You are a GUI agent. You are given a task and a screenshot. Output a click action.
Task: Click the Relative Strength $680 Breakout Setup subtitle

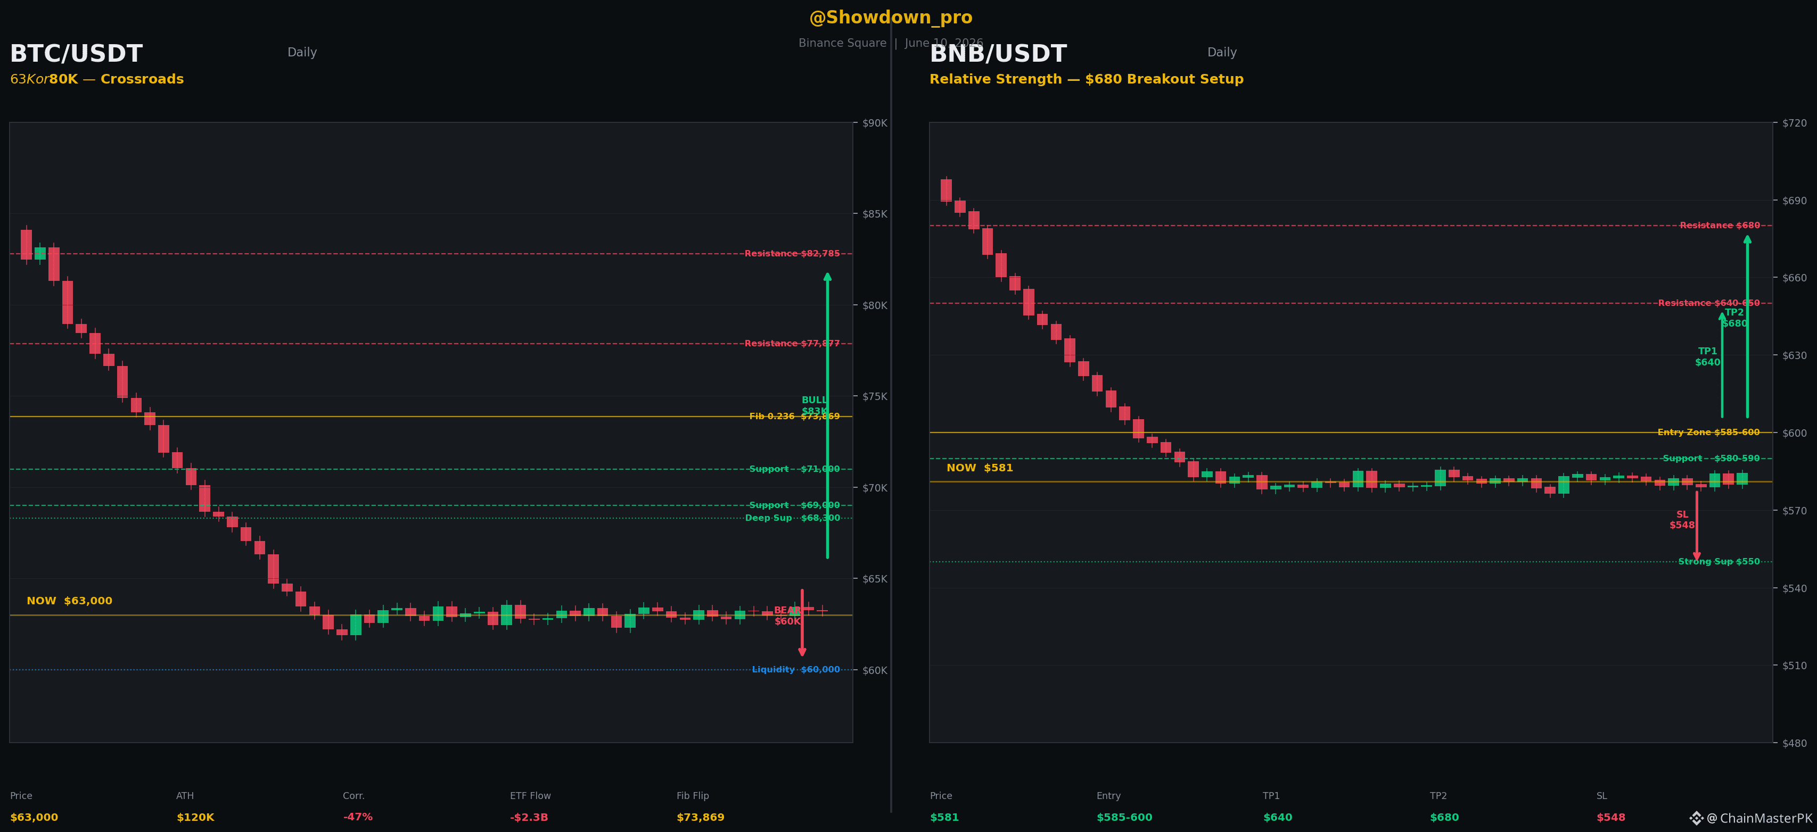point(1086,79)
